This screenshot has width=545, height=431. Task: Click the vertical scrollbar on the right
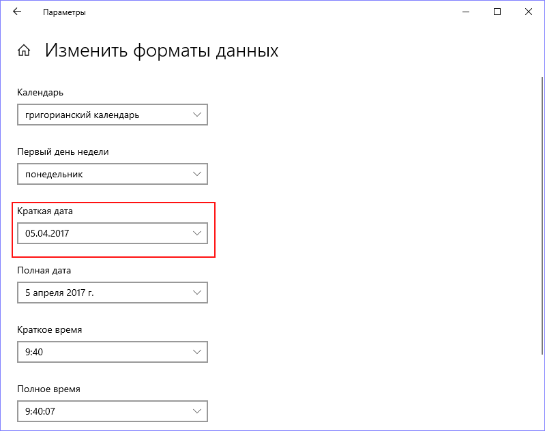click(542, 215)
